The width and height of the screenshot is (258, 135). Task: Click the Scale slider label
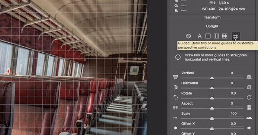click(x=186, y=113)
